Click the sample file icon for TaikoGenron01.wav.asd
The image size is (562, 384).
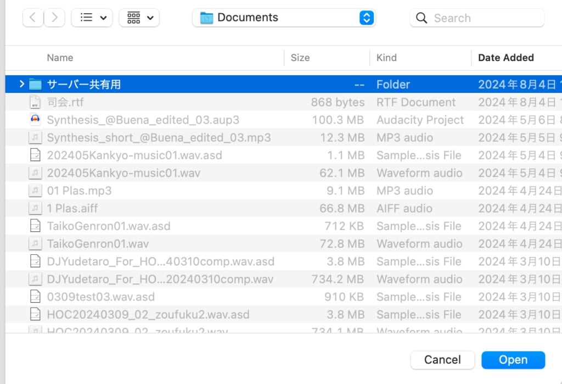coord(35,226)
